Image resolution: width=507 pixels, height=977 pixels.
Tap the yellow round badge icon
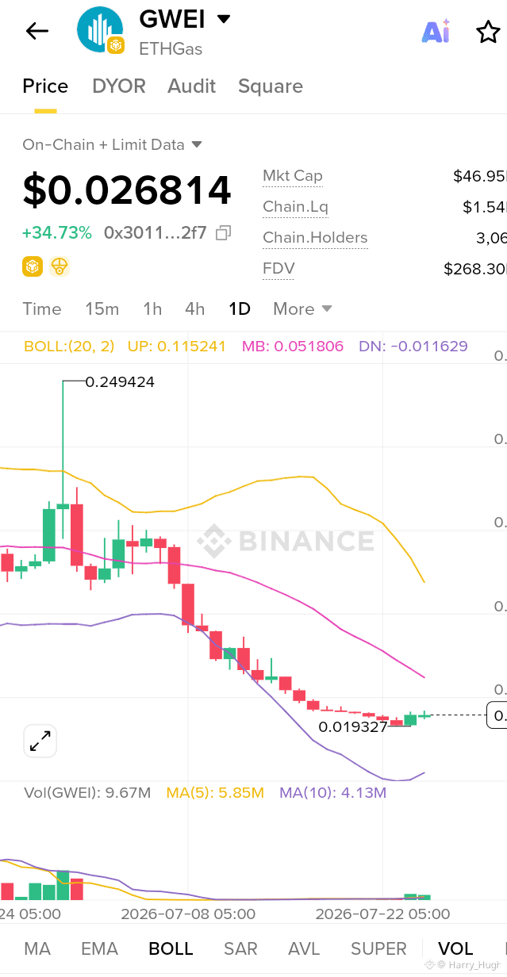60,266
